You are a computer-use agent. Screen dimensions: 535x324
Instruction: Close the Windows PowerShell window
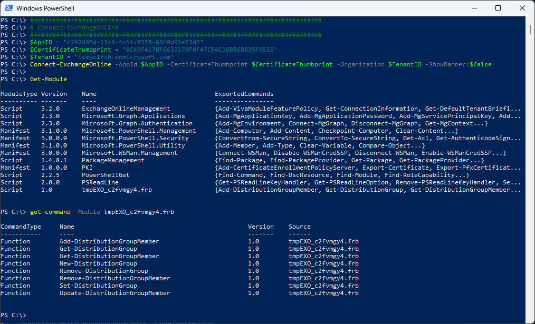[522, 8]
